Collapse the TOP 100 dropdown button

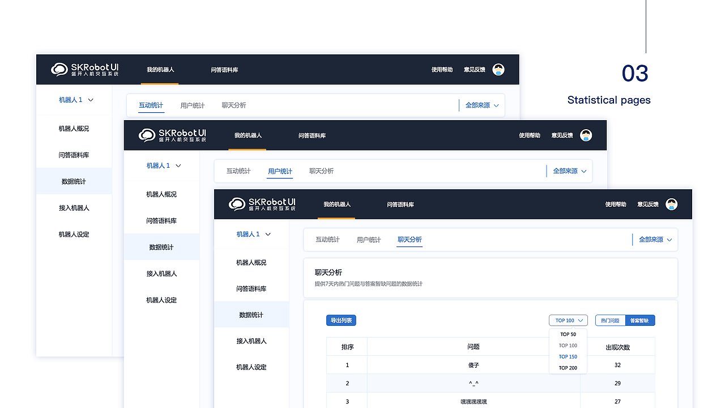tap(568, 321)
